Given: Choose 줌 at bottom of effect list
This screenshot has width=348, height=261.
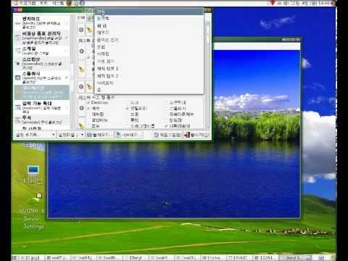Looking at the screenshot, I should click(149, 90).
